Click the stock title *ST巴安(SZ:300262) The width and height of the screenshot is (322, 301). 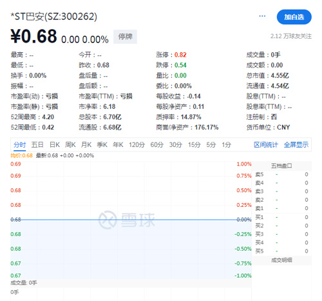54,17
